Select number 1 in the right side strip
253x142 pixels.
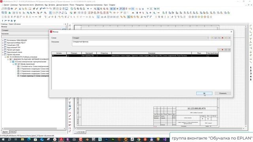coord(251,67)
